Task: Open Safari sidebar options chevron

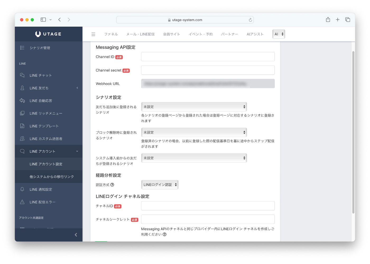Action: click(x=50, y=20)
